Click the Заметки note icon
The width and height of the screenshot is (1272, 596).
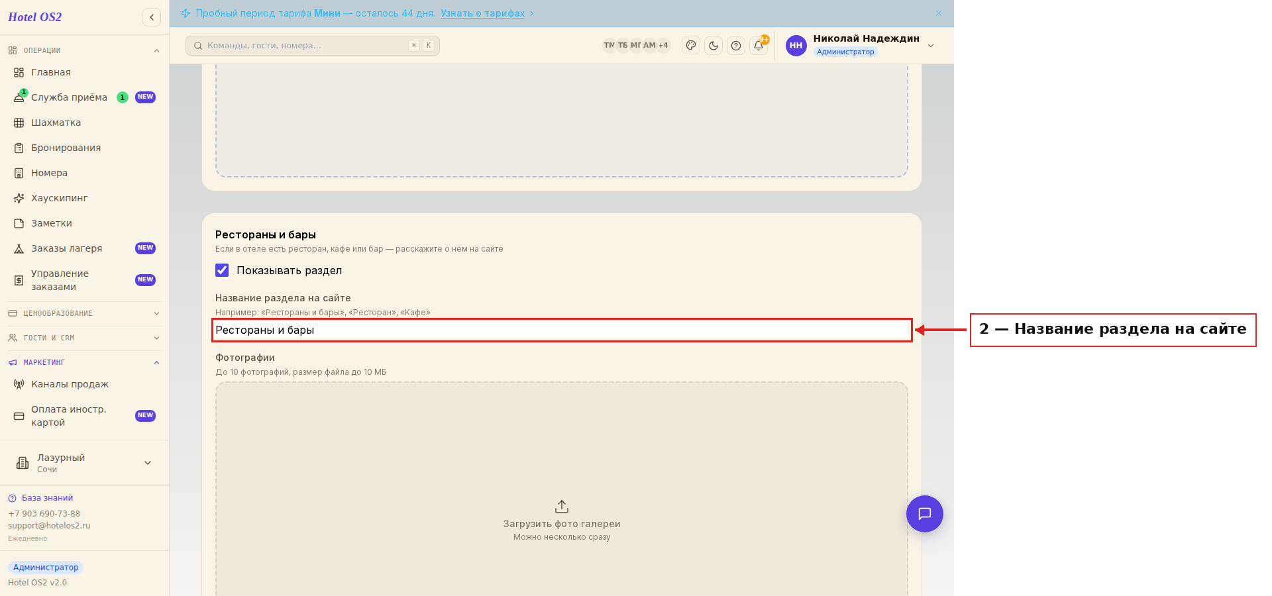[19, 223]
